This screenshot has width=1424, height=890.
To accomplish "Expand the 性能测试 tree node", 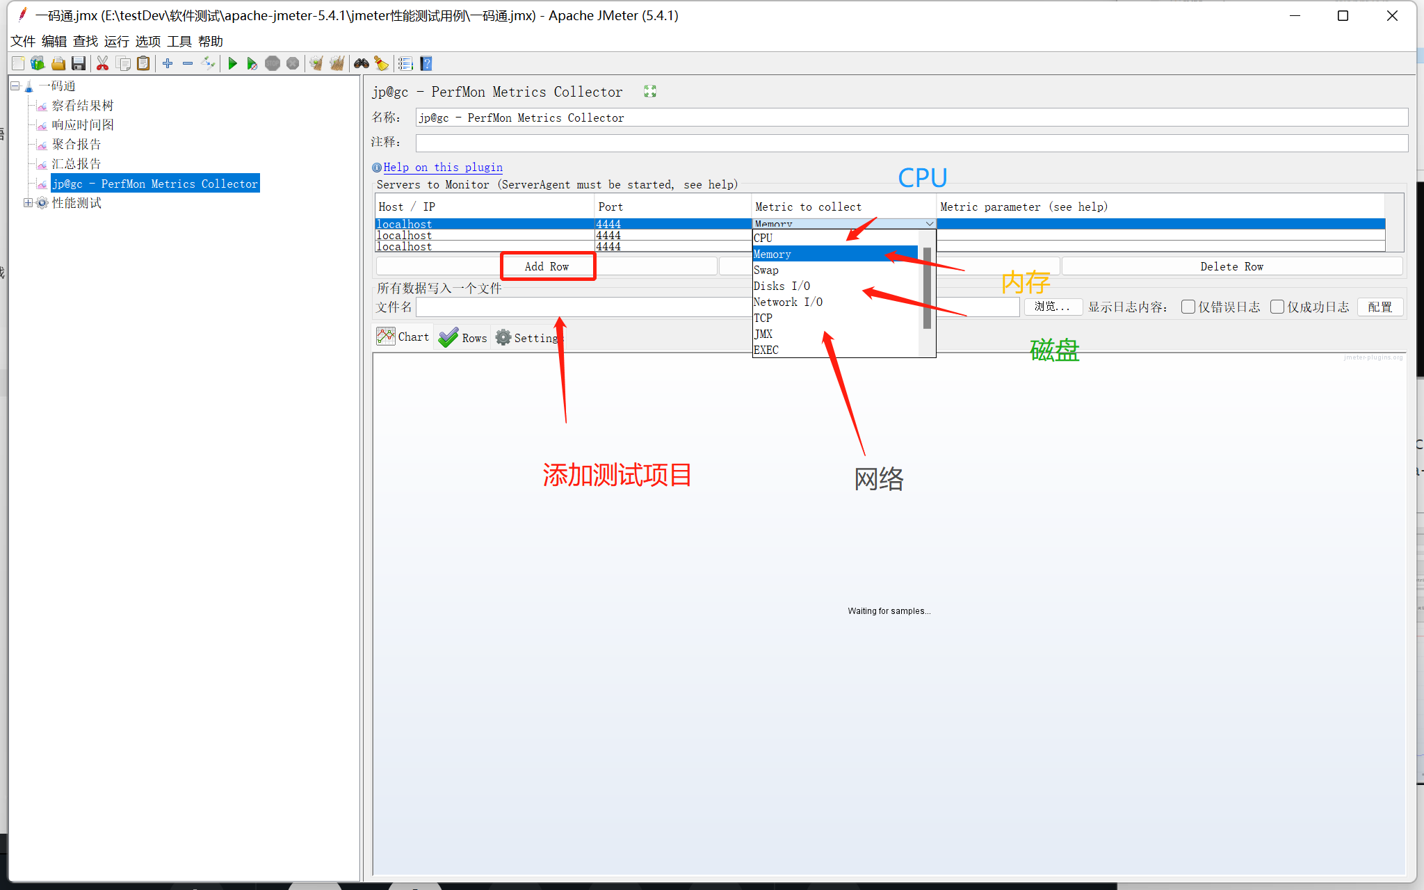I will coord(28,203).
